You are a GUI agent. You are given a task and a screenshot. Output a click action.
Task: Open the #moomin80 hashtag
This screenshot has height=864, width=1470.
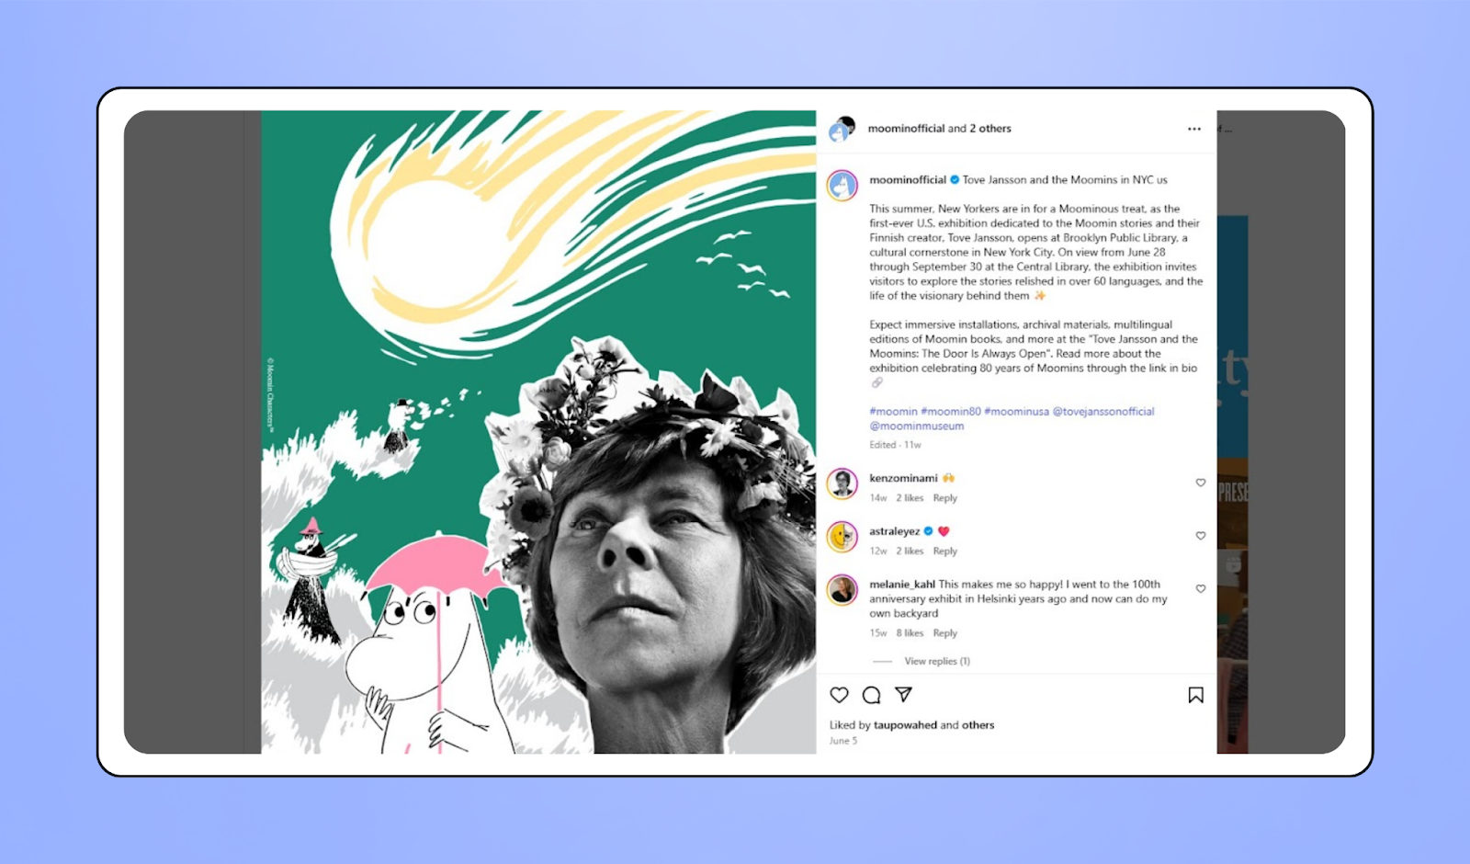coord(951,412)
